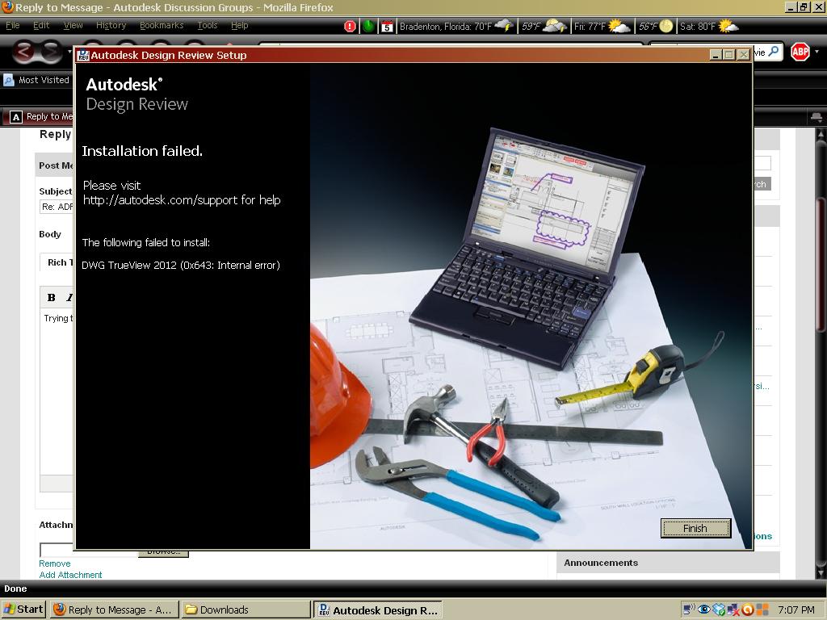Screen dimensions: 827x620
Task: Click the disconnected network tray icon
Action: tap(733, 610)
